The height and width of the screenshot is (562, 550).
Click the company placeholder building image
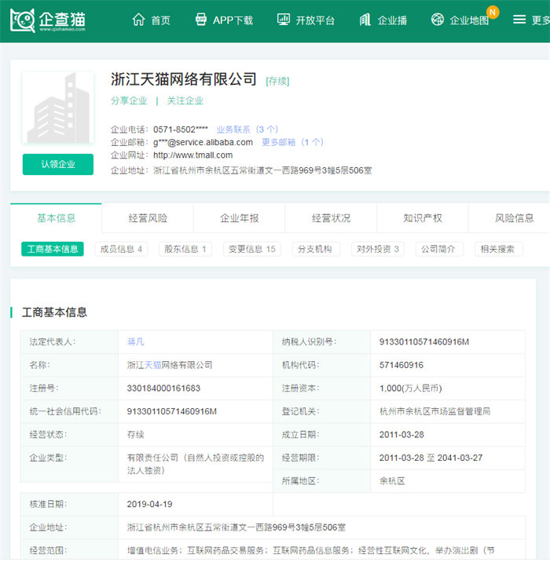pos(58,108)
